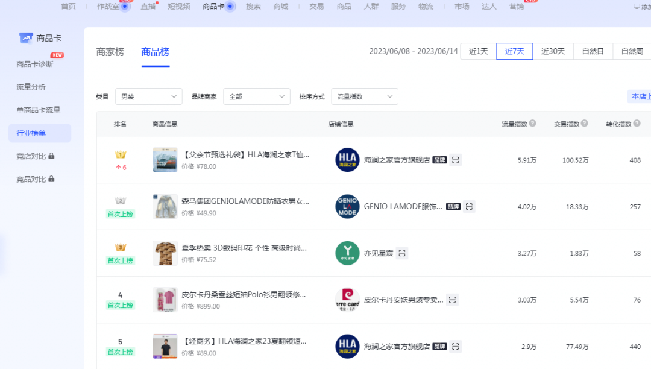Open 商城 in the top navigation
Viewport: 651px width, 369px height.
[281, 6]
